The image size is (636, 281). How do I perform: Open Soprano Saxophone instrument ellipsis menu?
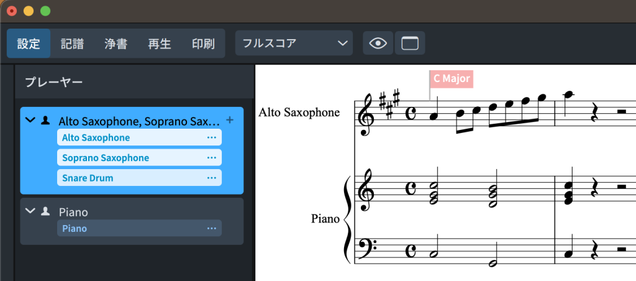click(211, 158)
